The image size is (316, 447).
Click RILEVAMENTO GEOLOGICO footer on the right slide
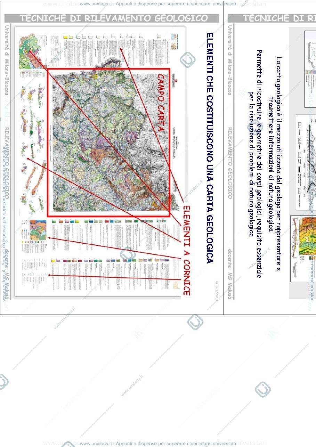click(x=230, y=163)
